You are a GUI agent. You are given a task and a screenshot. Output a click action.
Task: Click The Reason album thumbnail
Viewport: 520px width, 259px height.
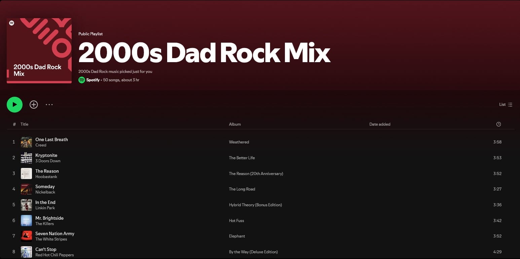click(x=26, y=174)
